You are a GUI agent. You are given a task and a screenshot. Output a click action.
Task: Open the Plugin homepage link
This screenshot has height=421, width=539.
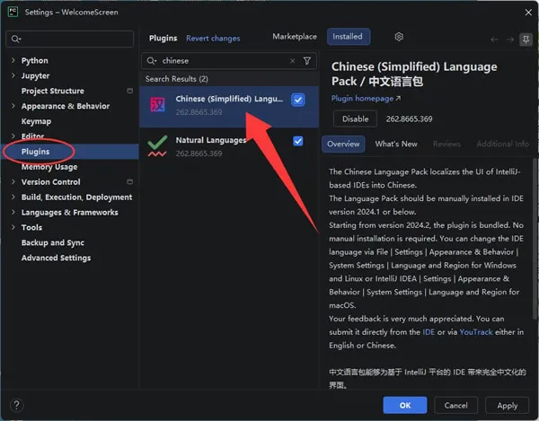pos(366,99)
